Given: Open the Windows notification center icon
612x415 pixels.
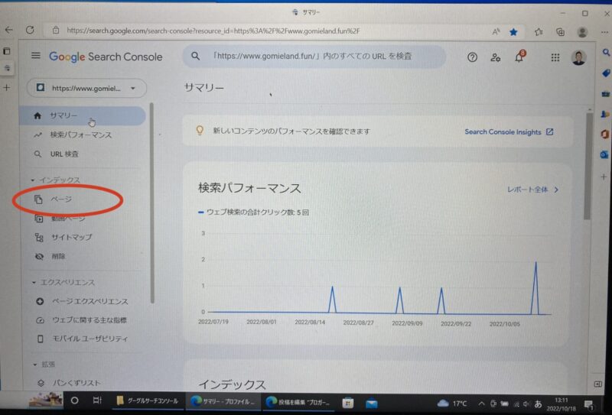Looking at the screenshot, I should pyautogui.click(x=588, y=405).
